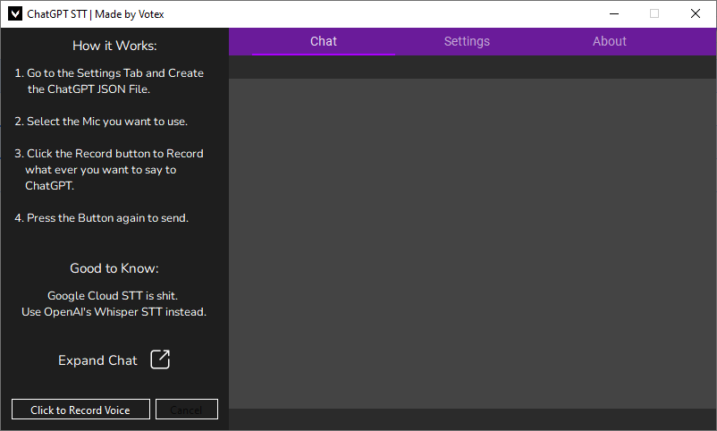Click step 2 Select the Mic text
The height and width of the screenshot is (431, 717).
click(101, 122)
